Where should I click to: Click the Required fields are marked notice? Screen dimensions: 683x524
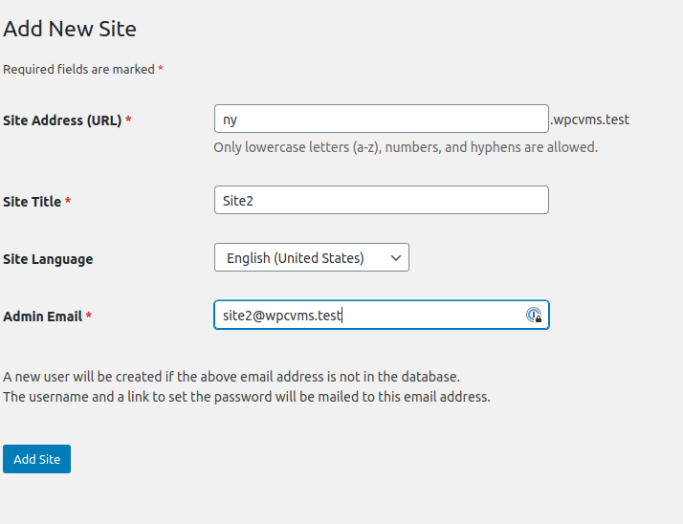click(x=78, y=70)
